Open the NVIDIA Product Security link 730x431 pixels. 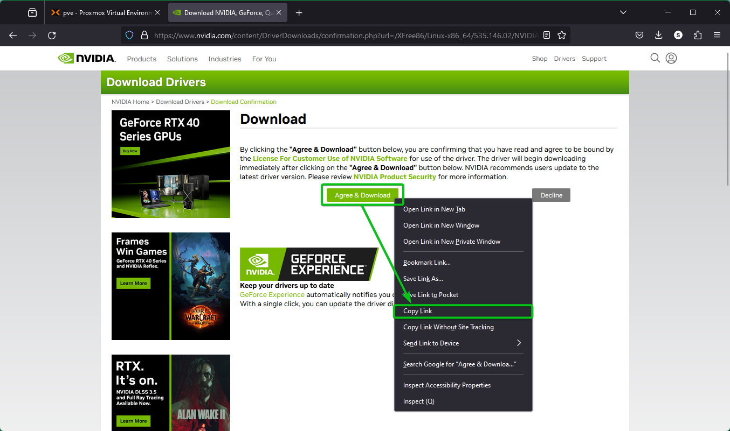pyautogui.click(x=395, y=177)
